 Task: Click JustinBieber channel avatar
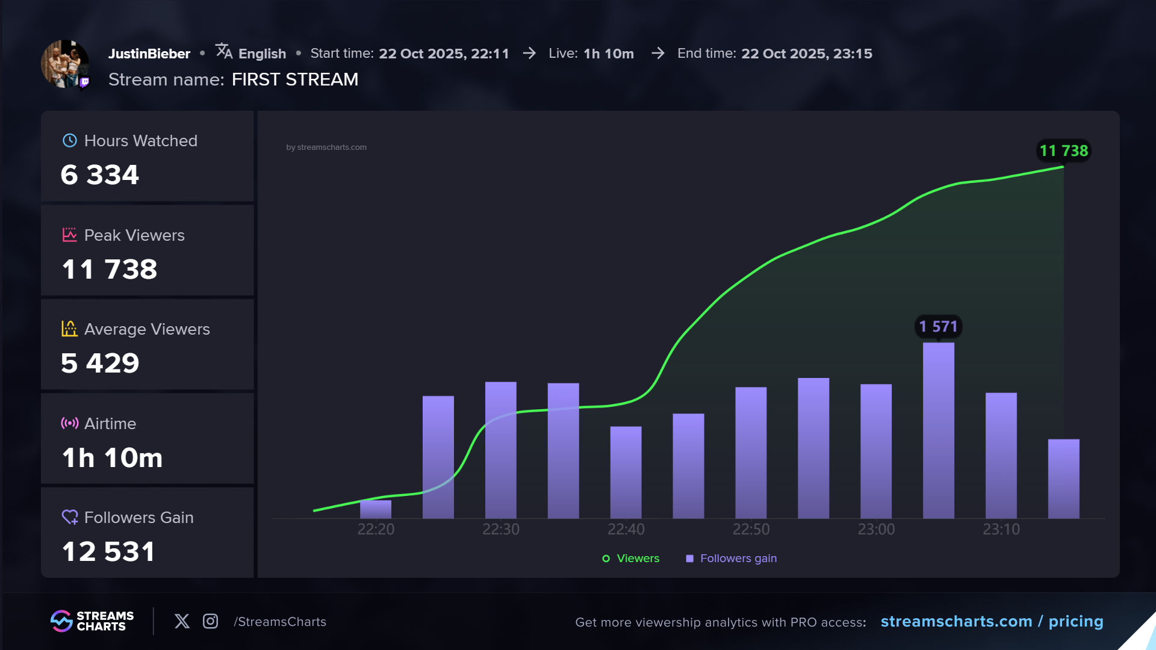(x=65, y=64)
